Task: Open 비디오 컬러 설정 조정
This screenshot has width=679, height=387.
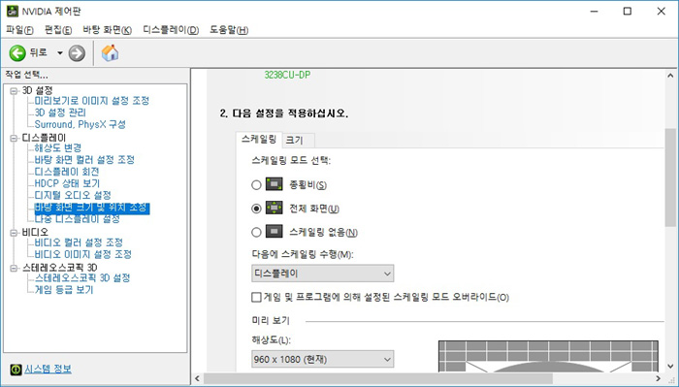Action: 79,242
